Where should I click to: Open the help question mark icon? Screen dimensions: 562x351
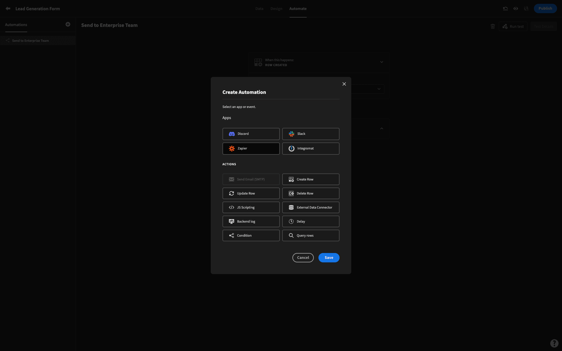(554, 343)
